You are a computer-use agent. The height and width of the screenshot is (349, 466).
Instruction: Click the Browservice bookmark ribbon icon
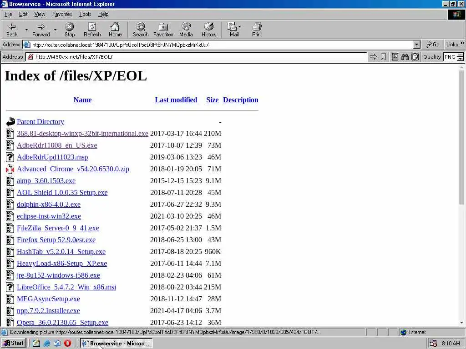pos(383,57)
